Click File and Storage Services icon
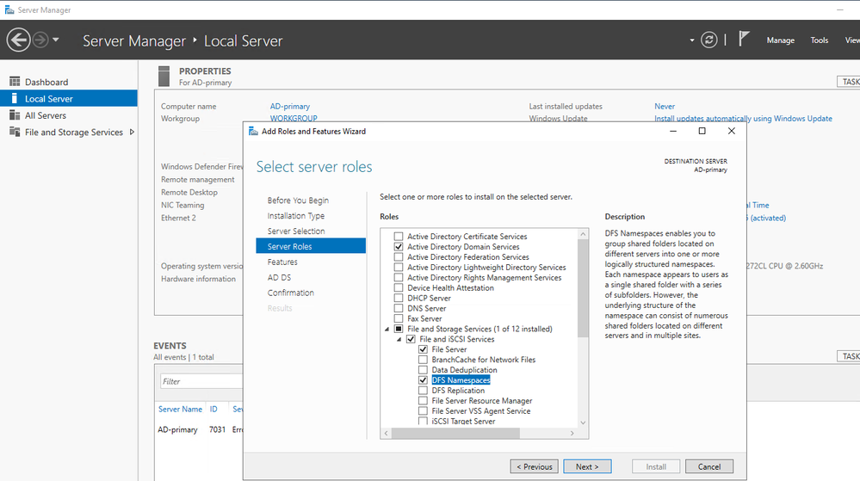860x481 pixels. pos(15,133)
